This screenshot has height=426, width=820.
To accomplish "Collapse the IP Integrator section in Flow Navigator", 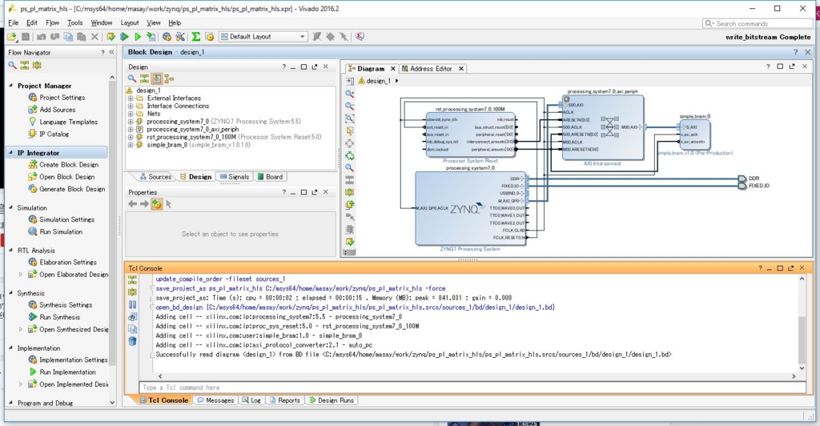I will click(x=10, y=153).
